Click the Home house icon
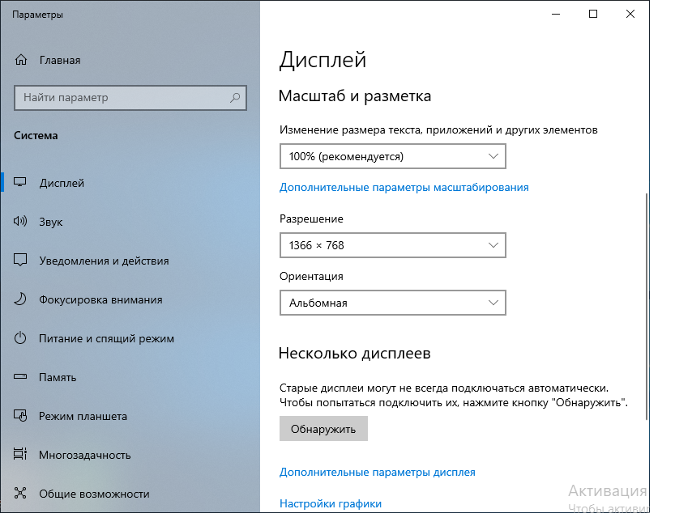Screen dimensions: 675x526 21,60
